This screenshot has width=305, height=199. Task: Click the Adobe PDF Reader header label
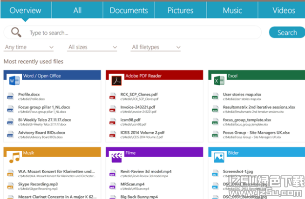click(143, 76)
